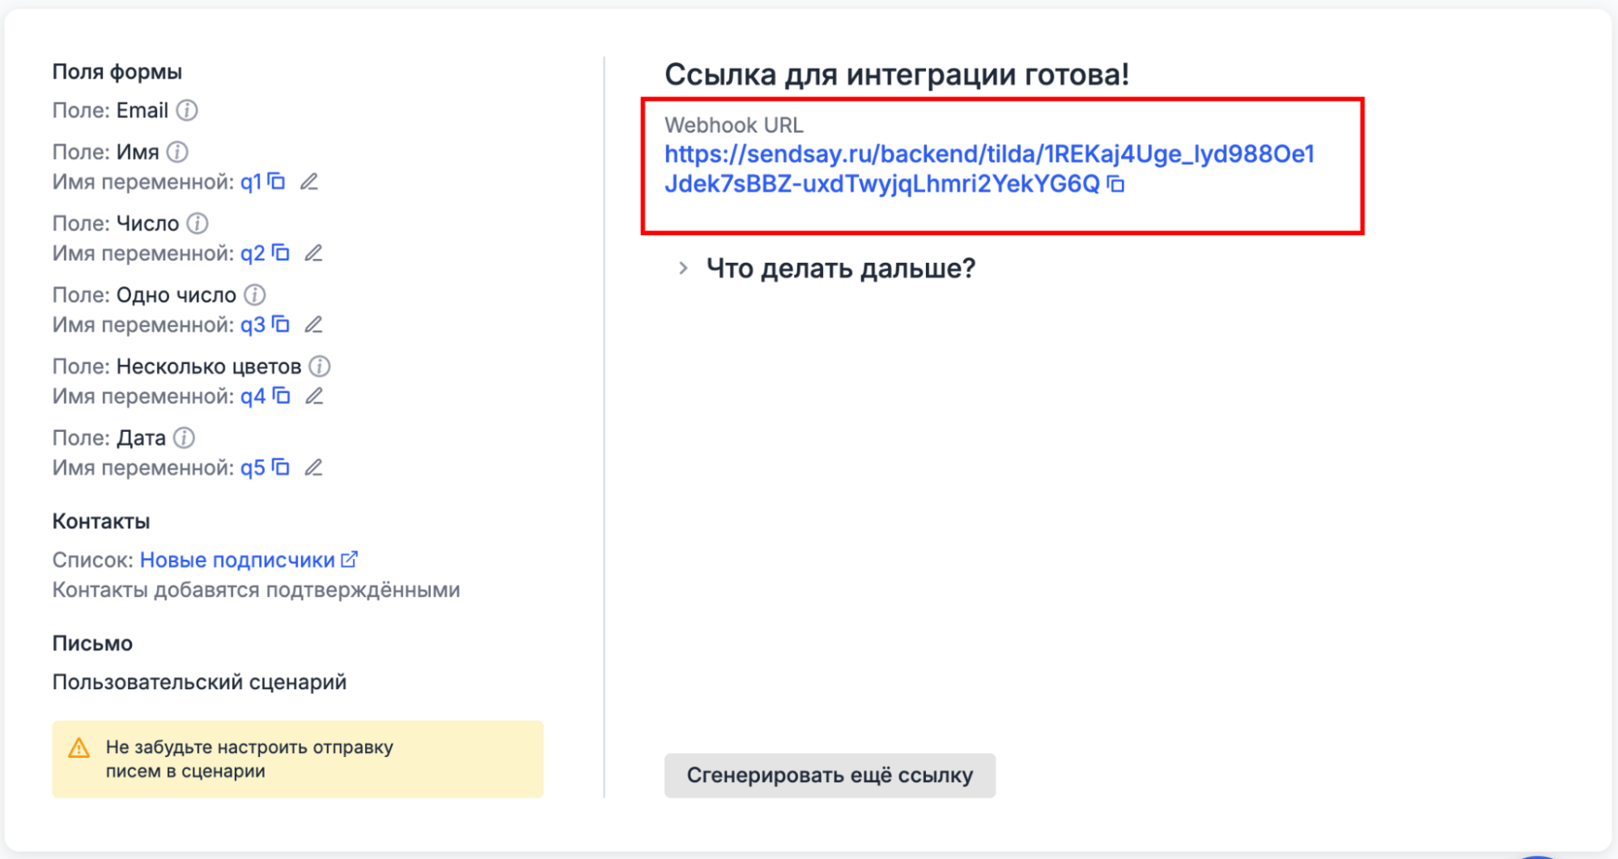The image size is (1618, 859).
Task: Open the Новые подписчики list
Action: click(x=237, y=560)
